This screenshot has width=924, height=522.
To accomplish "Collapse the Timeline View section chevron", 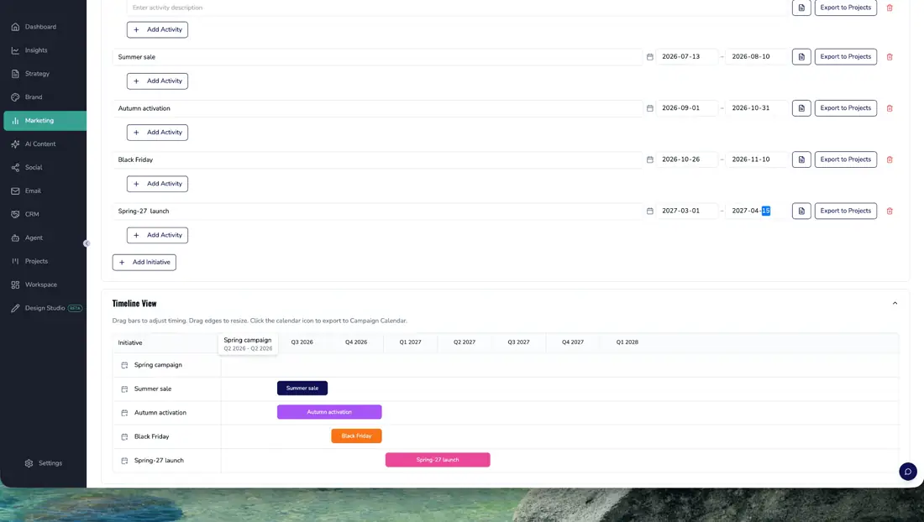I will point(895,304).
